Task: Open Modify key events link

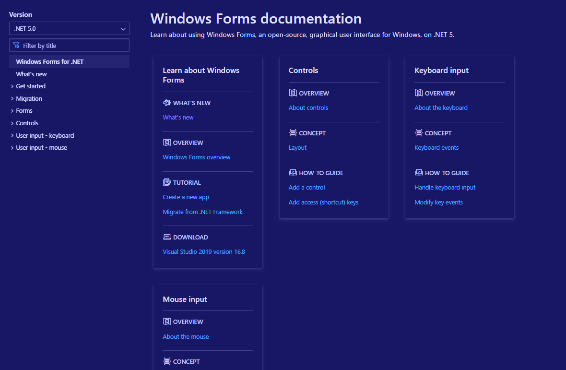Action: pyautogui.click(x=438, y=202)
